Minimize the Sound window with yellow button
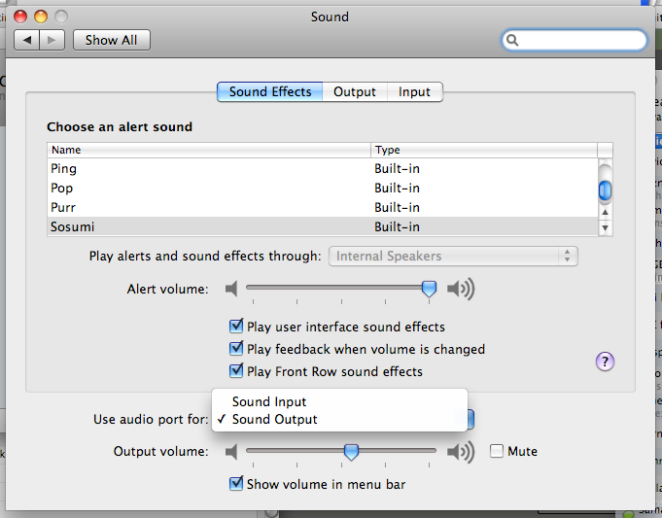Viewport: 662px width, 518px height. [x=41, y=17]
